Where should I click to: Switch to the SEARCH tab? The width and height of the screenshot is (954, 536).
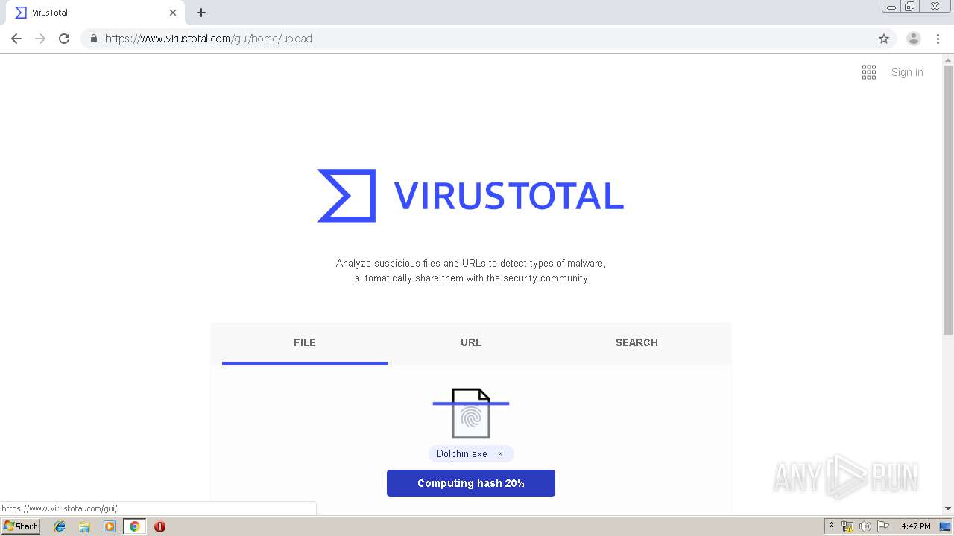click(636, 343)
